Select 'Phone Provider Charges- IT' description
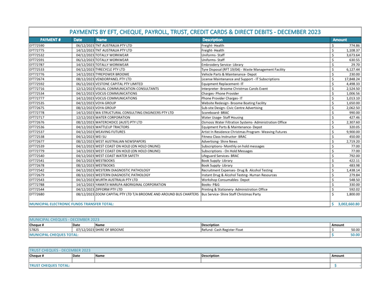Image resolution: width=391 pixels, height=302 pixels. [x=222, y=98]
